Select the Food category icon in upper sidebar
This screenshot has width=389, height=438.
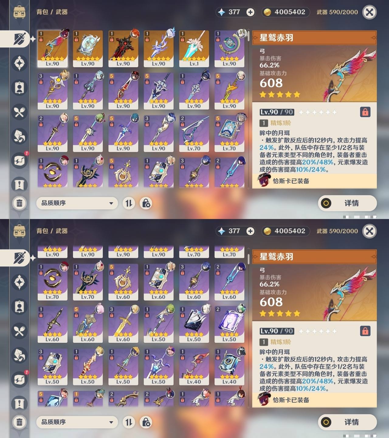[19, 112]
